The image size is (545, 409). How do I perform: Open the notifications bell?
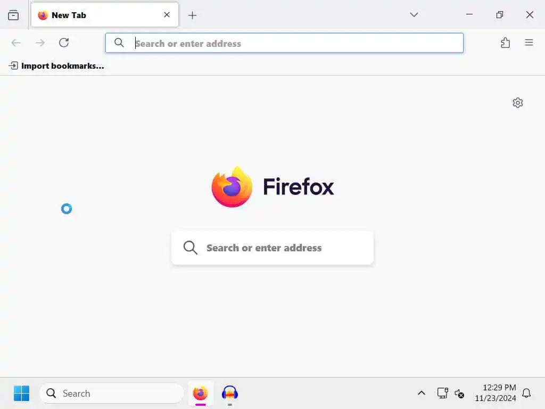[x=526, y=393]
